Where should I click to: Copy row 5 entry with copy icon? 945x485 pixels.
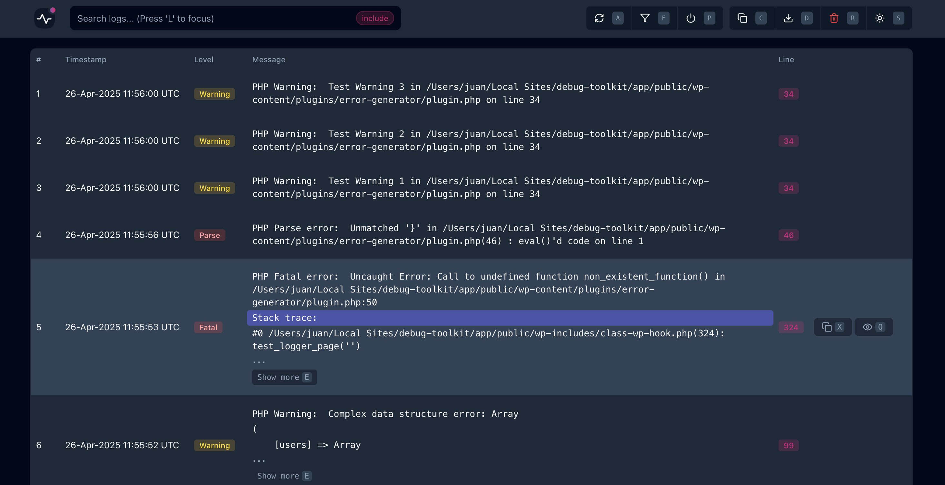(x=827, y=327)
